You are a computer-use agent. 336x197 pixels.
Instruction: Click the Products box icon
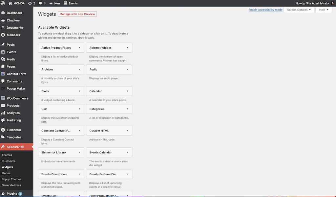tap(3, 106)
